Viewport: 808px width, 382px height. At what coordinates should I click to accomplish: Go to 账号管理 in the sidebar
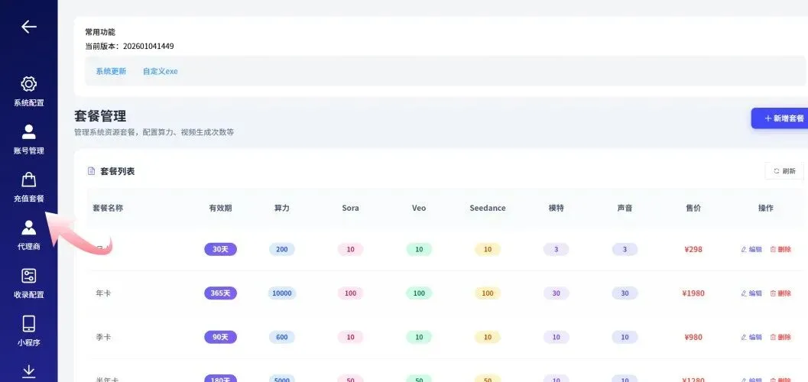pos(29,140)
